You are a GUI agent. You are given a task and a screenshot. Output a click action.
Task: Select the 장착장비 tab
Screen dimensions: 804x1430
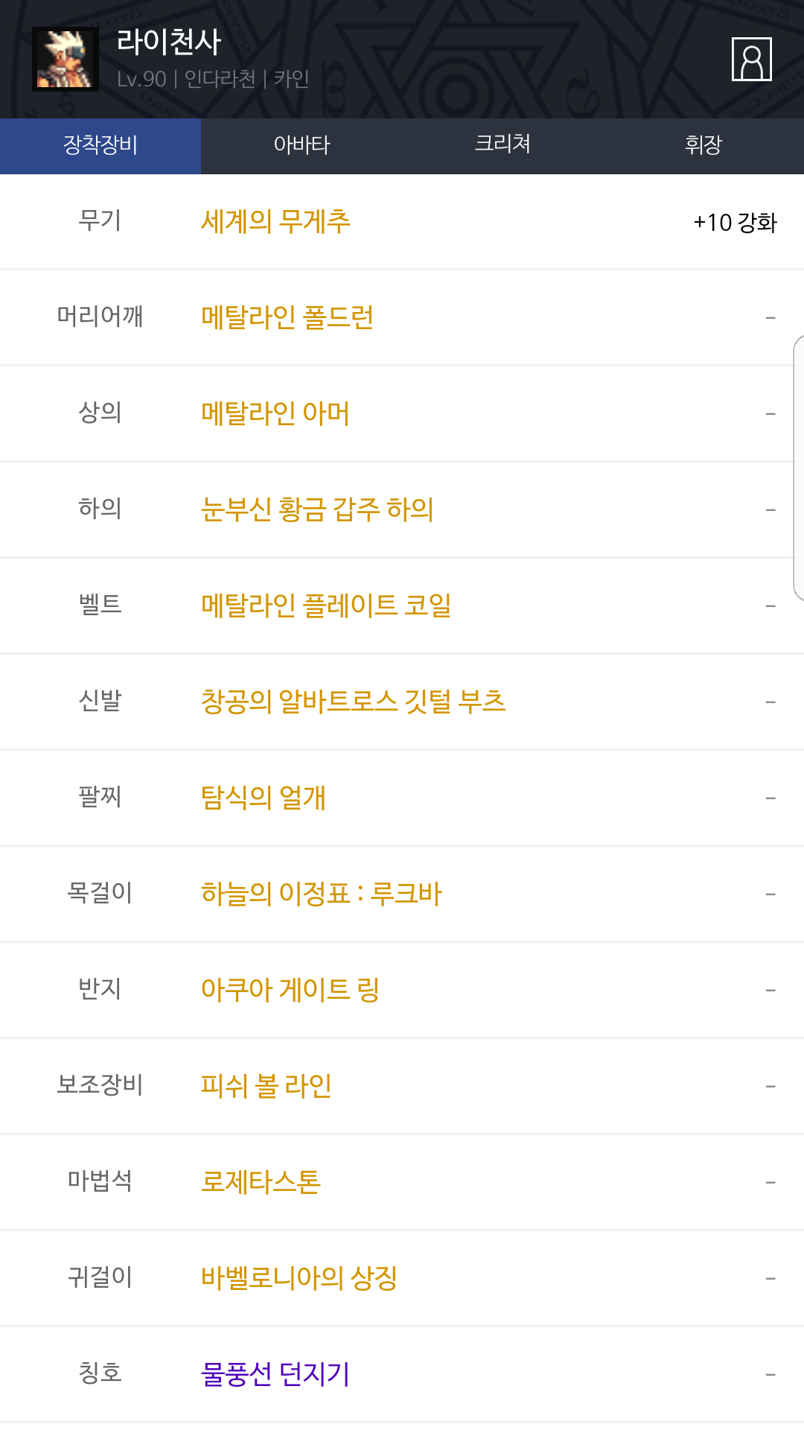[100, 145]
